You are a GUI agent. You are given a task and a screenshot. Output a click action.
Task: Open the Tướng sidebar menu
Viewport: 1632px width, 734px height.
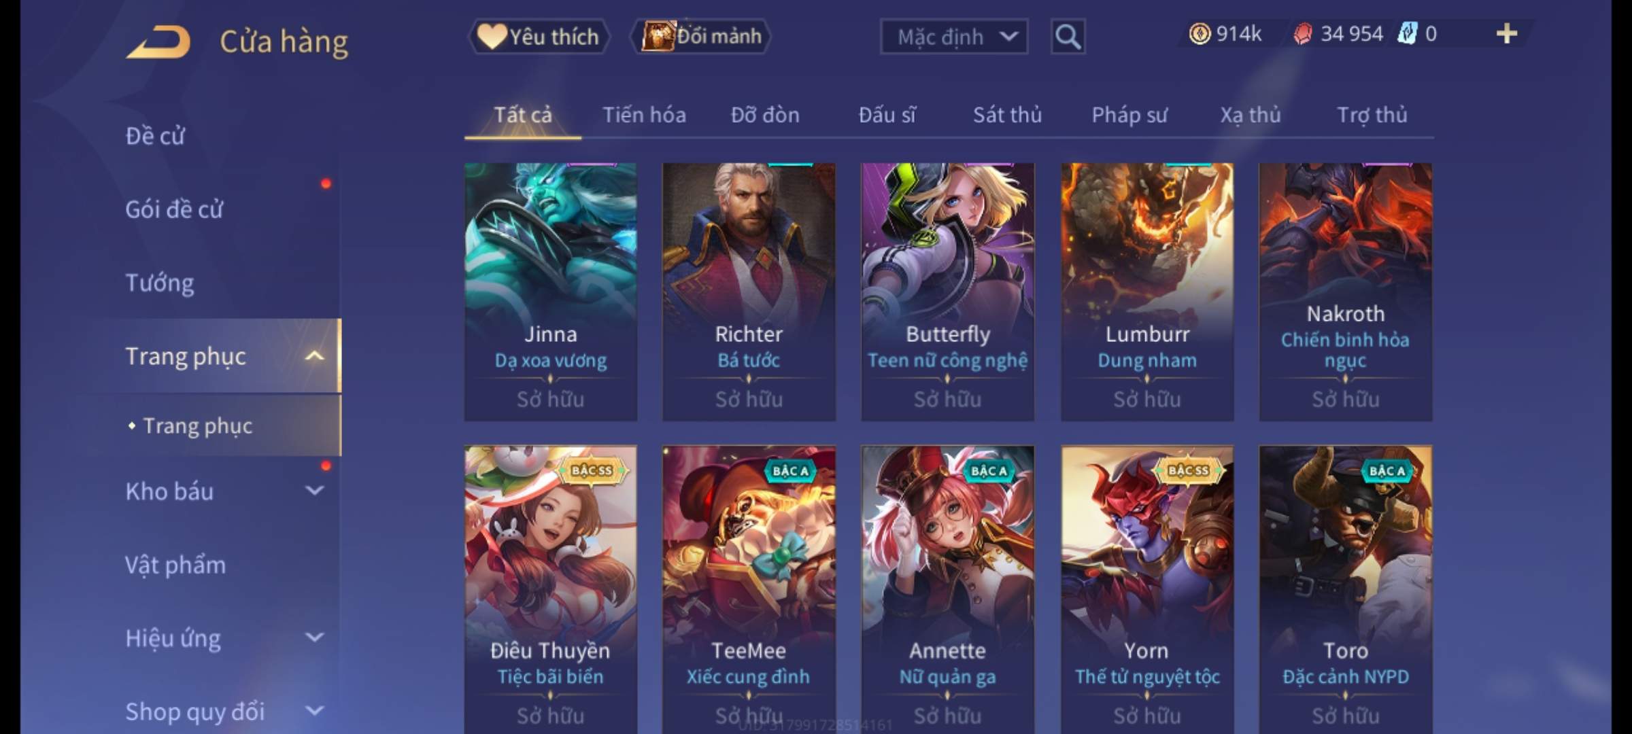[x=160, y=283]
